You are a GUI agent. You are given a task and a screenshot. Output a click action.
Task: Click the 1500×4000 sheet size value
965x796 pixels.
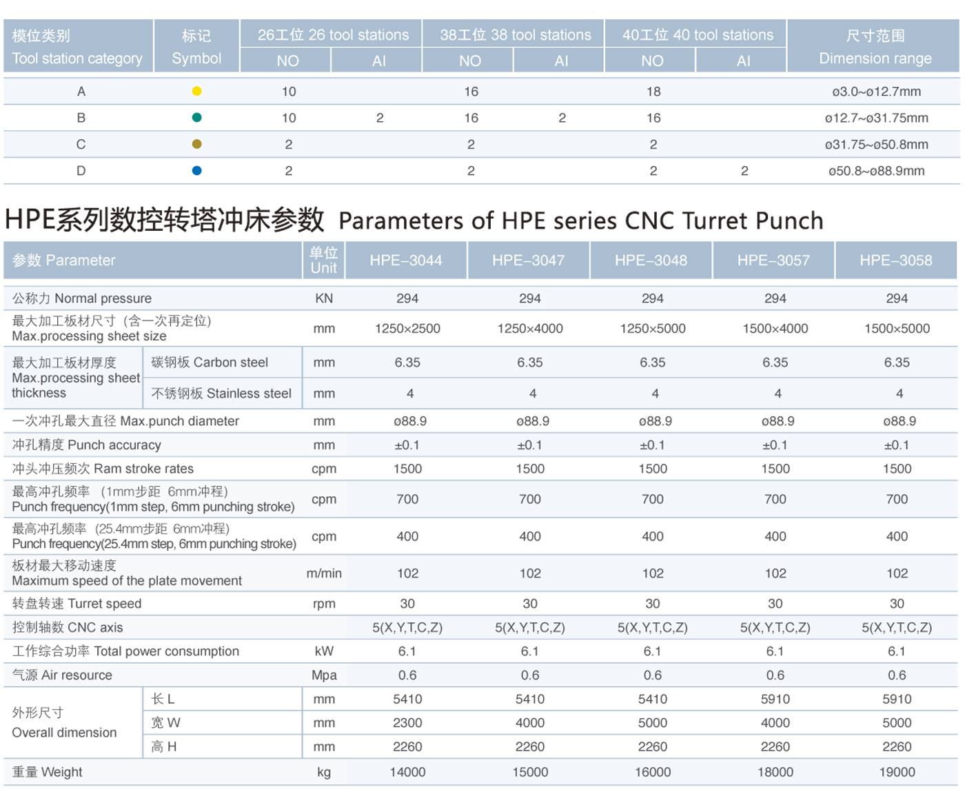775,329
